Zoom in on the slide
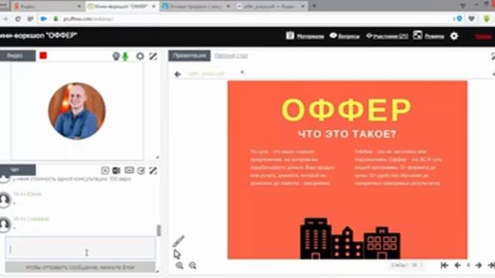 [179, 266]
